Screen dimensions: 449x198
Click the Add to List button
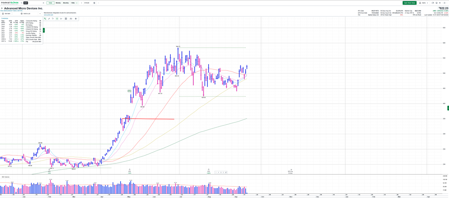25,13
